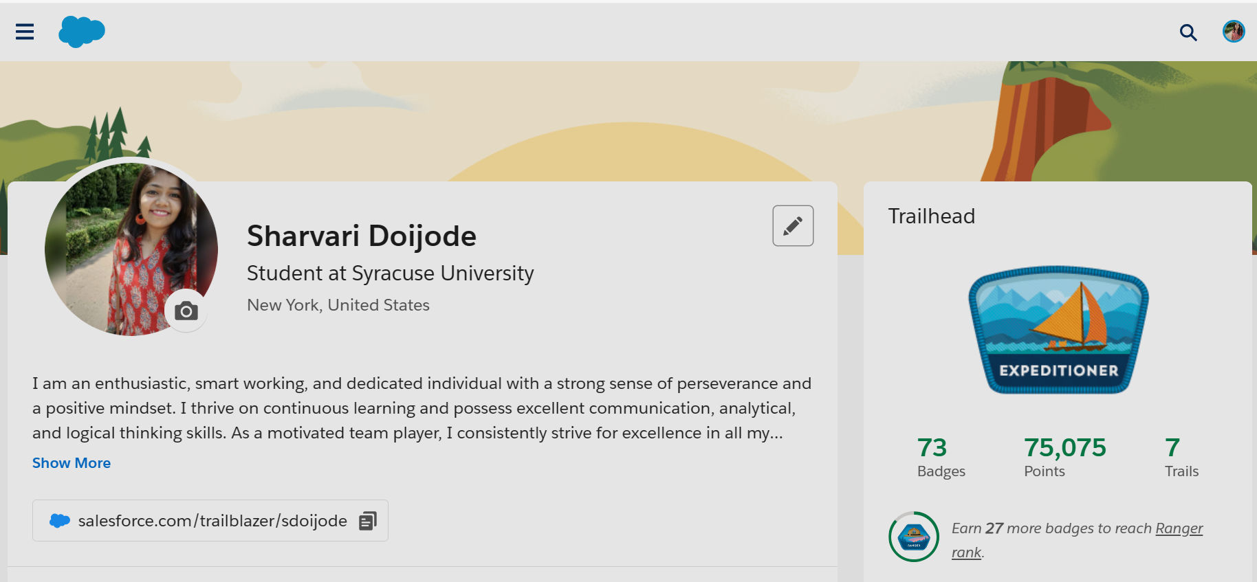Open search with the magnifying glass icon
The image size is (1257, 582).
pyautogui.click(x=1188, y=32)
